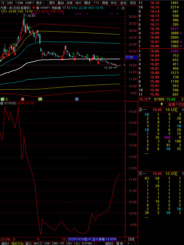Open the 复权 adjustment option

click(52, 3)
